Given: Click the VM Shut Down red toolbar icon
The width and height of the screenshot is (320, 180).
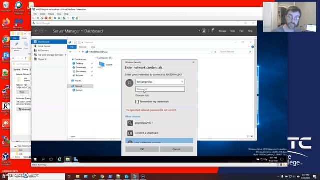Looking at the screenshot, I should 46,18.
